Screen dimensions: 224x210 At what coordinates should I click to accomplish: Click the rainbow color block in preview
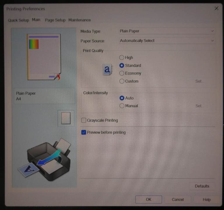(34, 44)
